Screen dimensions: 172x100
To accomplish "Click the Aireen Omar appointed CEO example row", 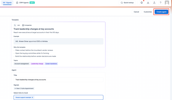I will [x=59, y=41].
